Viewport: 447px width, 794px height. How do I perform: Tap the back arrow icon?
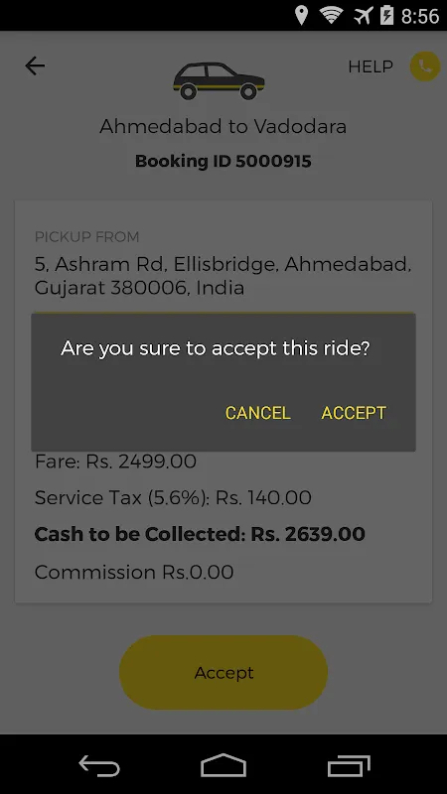[x=35, y=66]
